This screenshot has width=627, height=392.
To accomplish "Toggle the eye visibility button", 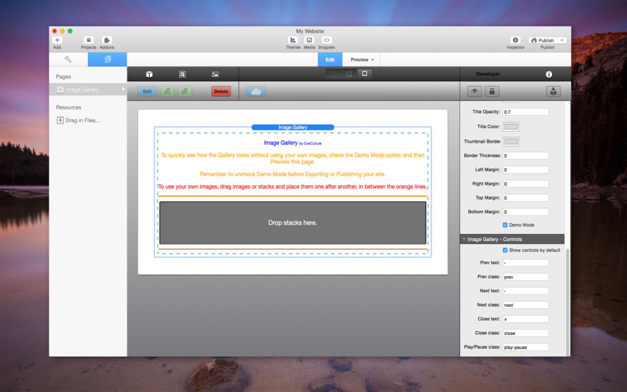I will tap(474, 91).
